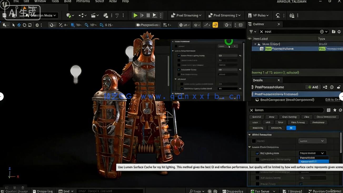Click the favorites star icon beside the Details search bar
Screen dimensions: 343x193
click(335, 110)
